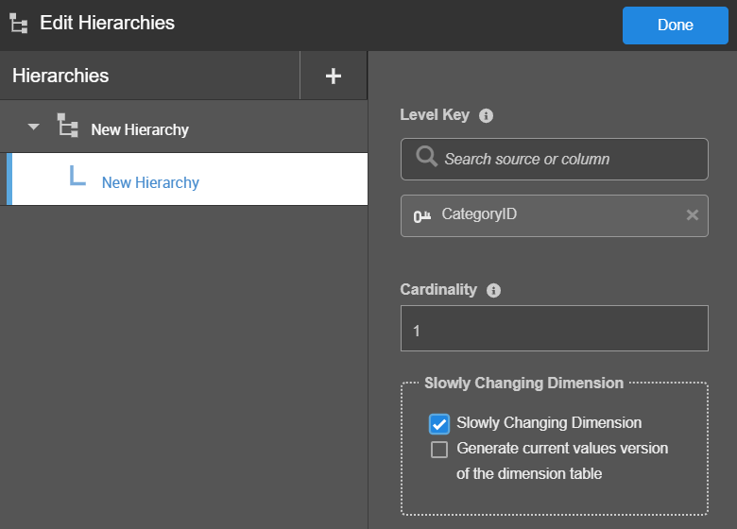This screenshot has height=529, width=737.
Task: Open the Cardinality info icon
Action: click(x=493, y=290)
